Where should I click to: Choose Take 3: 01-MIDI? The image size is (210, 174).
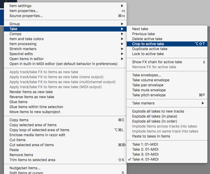point(145,154)
